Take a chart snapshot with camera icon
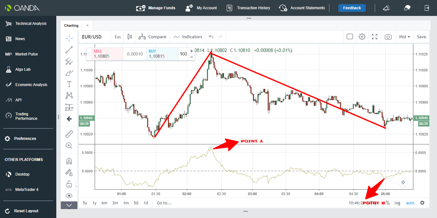Screen dimensions: 437x218 click(x=388, y=37)
